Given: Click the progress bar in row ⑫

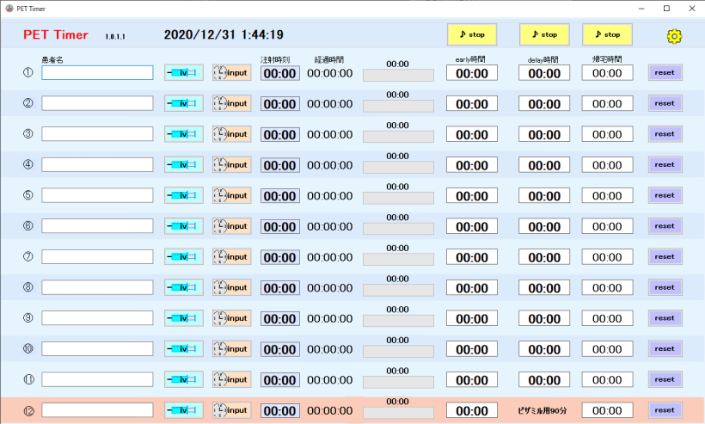Looking at the screenshot, I should click(398, 413).
